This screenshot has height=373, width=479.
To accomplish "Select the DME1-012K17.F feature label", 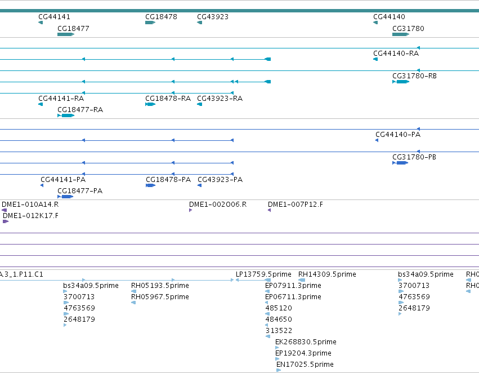I will [x=30, y=216].
